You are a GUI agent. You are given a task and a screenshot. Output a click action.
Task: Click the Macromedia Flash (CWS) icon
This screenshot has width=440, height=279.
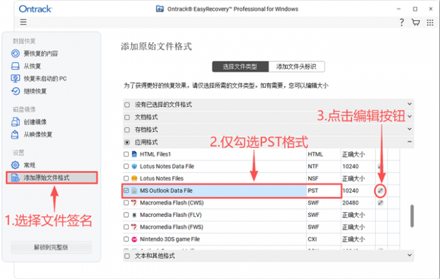tap(135, 203)
